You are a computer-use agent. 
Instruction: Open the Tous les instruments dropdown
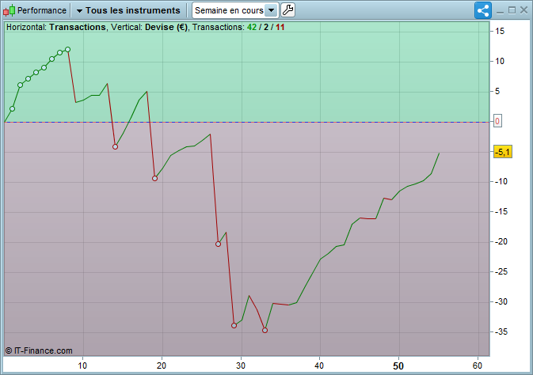(128, 10)
